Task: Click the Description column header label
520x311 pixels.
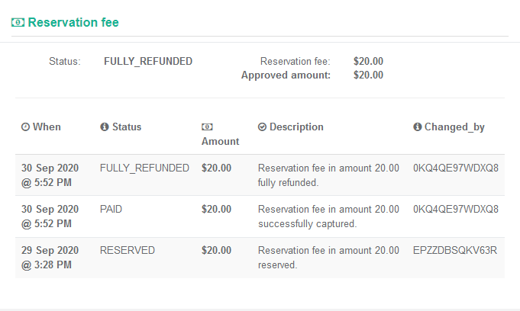Action: click(x=296, y=127)
